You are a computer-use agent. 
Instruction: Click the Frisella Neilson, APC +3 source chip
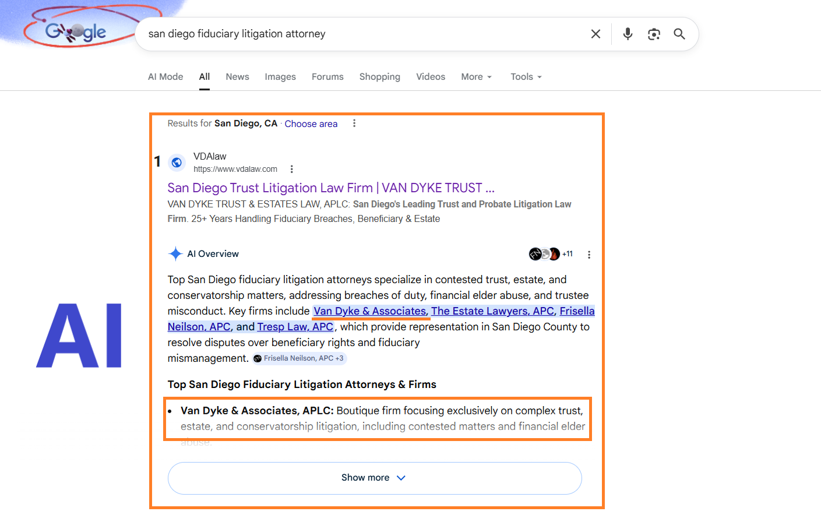299,358
